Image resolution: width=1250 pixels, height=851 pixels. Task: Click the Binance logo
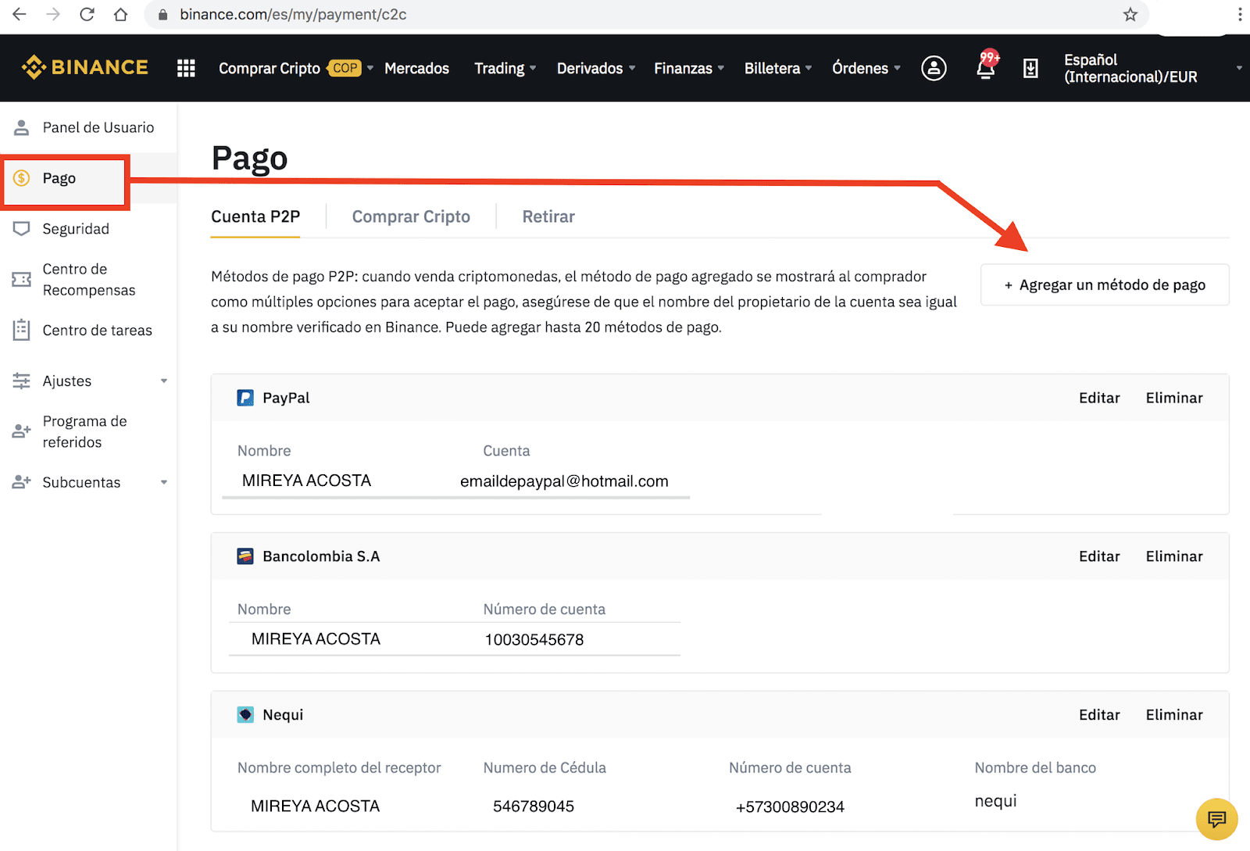(x=84, y=68)
